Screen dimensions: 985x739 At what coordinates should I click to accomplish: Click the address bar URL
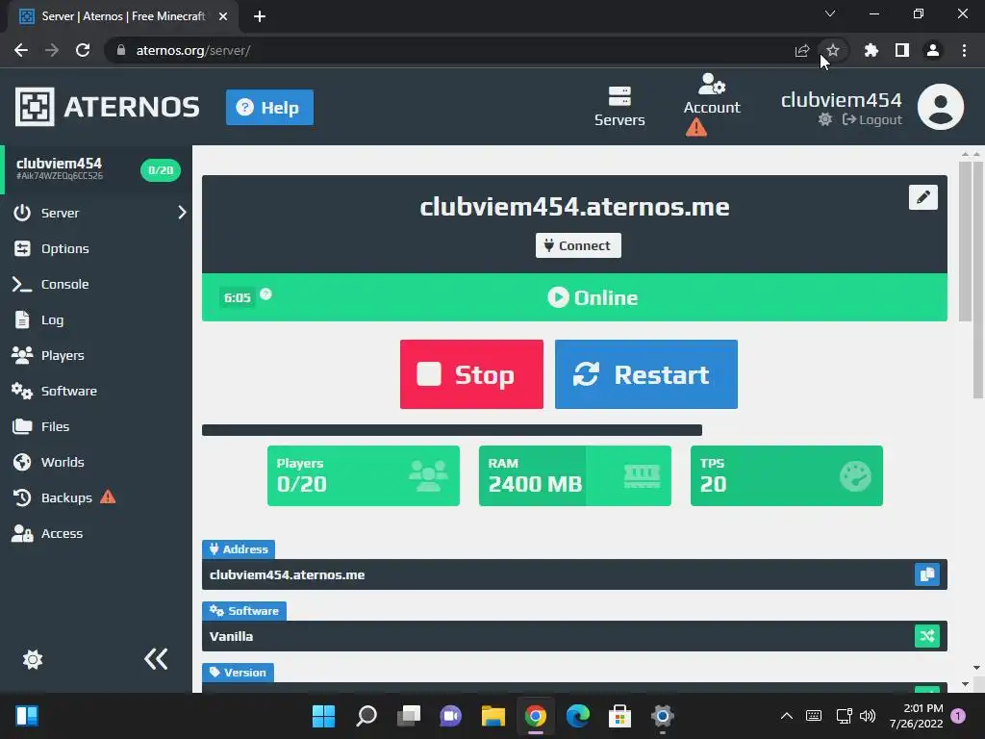(x=192, y=50)
